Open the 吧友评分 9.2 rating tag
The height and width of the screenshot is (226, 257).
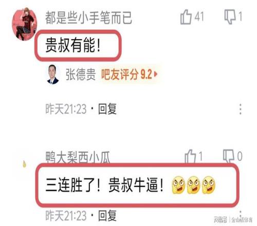[129, 74]
